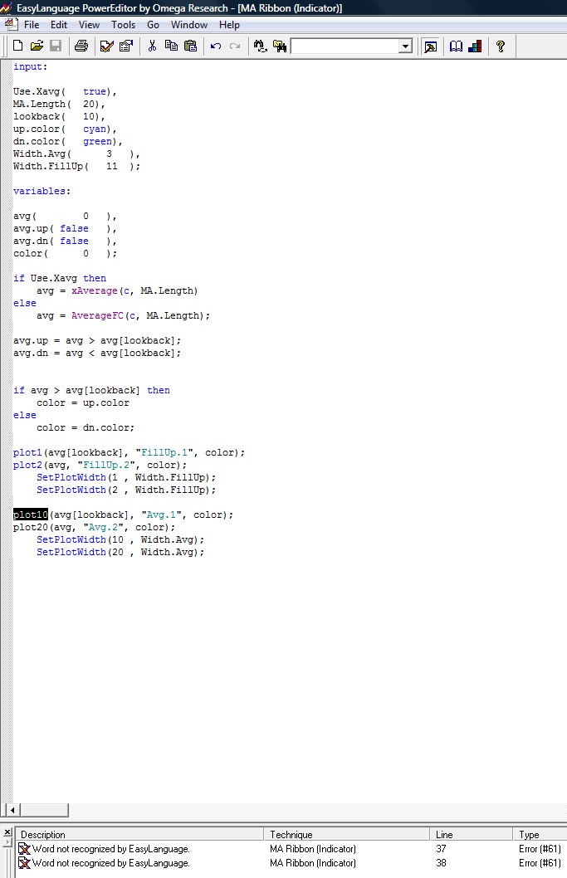Screen dimensions: 567x878
Task: Click the Paste clipboard icon
Action: (190, 46)
